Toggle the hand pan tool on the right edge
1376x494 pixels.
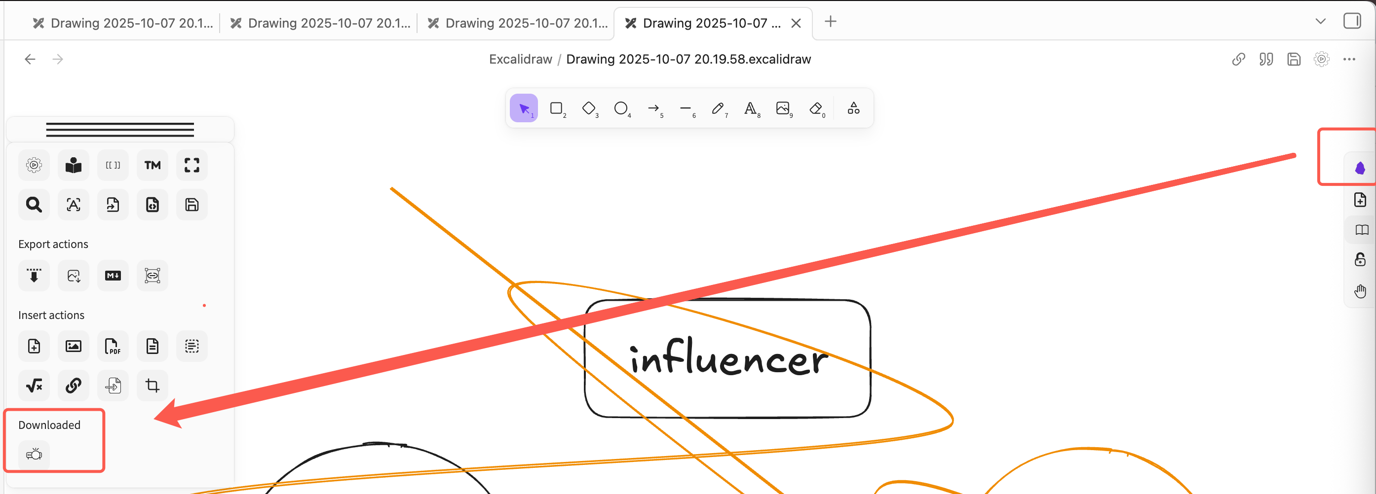click(x=1360, y=291)
